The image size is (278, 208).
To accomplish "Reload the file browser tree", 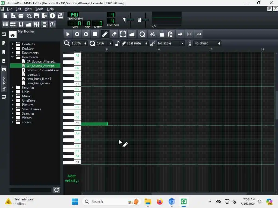I will click(56, 190).
